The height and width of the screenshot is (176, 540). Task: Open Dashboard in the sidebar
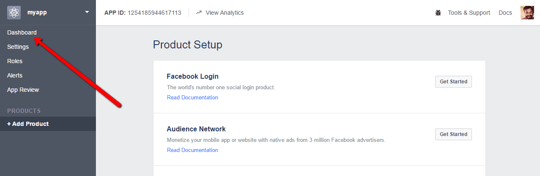pyautogui.click(x=22, y=32)
